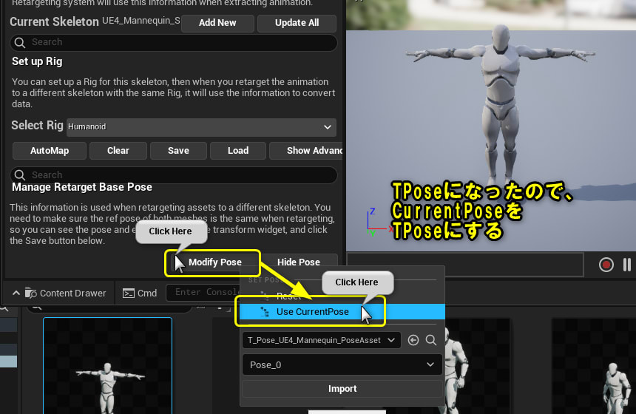Click the Reset entry skeleton icon
Screen dimensions: 636x414
265,296
